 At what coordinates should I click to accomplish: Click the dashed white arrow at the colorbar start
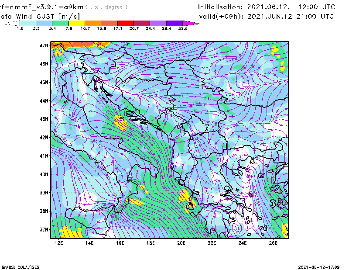tap(12, 23)
